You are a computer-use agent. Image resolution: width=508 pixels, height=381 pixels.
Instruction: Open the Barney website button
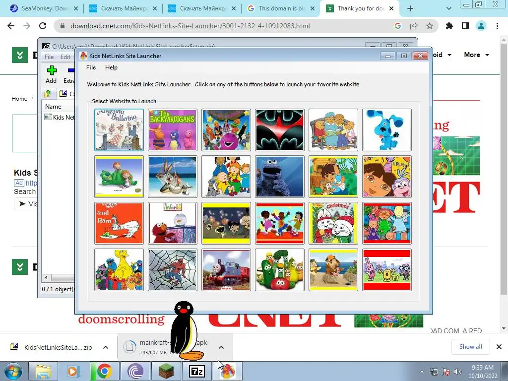(226, 130)
